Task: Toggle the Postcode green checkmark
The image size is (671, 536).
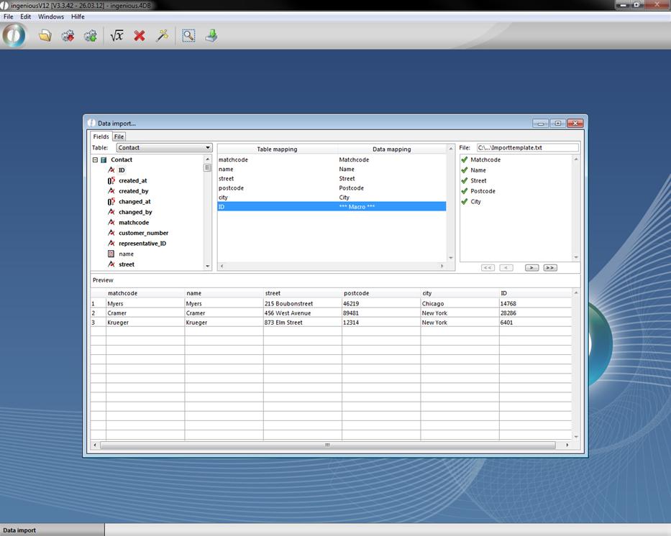Action: (x=465, y=191)
